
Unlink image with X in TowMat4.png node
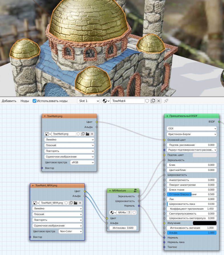[x=92, y=134]
